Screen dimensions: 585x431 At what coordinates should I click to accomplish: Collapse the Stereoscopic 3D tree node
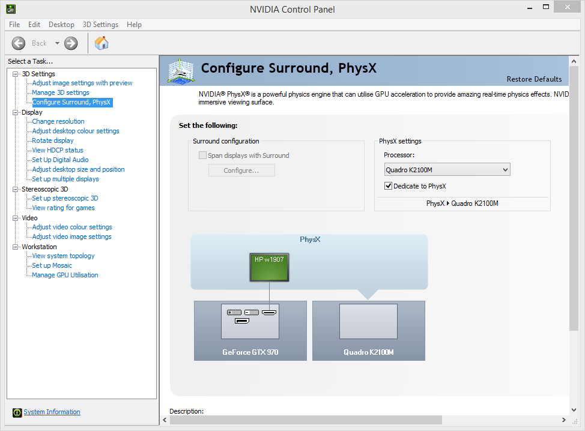[15, 189]
